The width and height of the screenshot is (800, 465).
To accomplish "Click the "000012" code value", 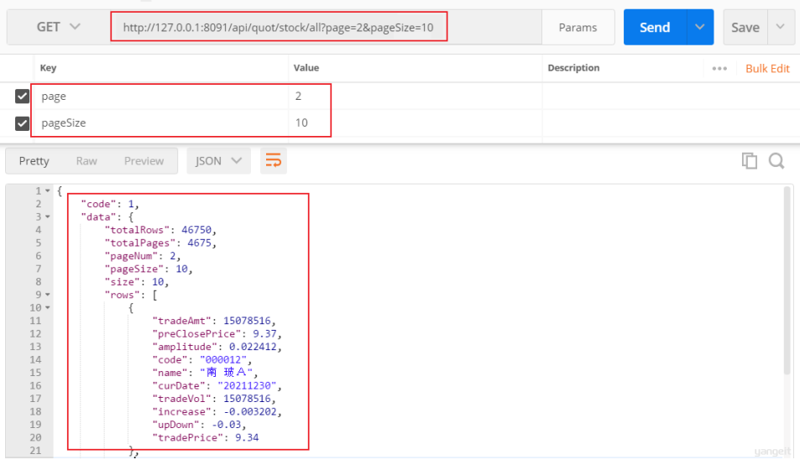I will click(x=223, y=359).
